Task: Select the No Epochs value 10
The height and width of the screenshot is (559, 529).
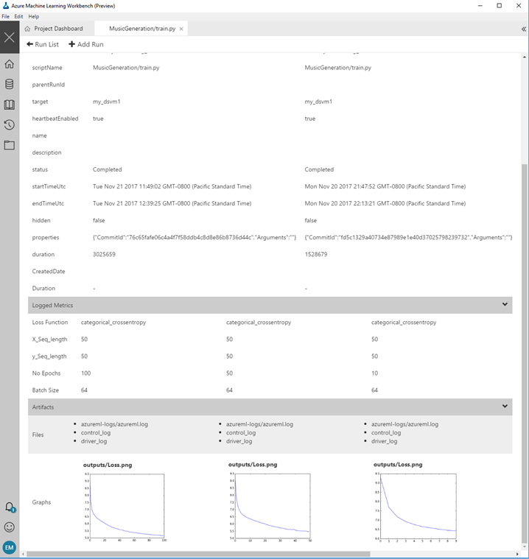Action: point(374,373)
